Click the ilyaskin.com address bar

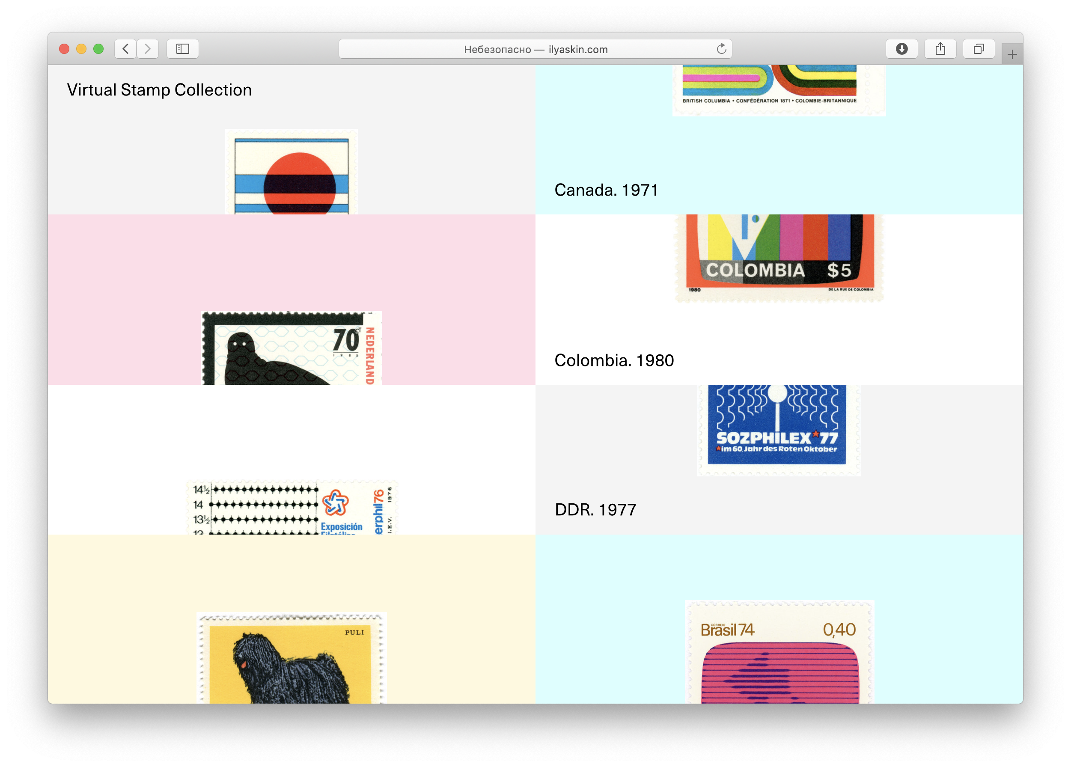[535, 49]
